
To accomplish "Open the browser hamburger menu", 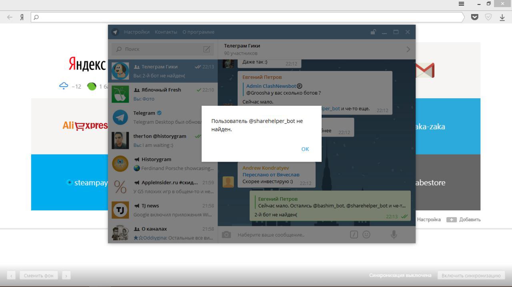I will pyautogui.click(x=461, y=4).
